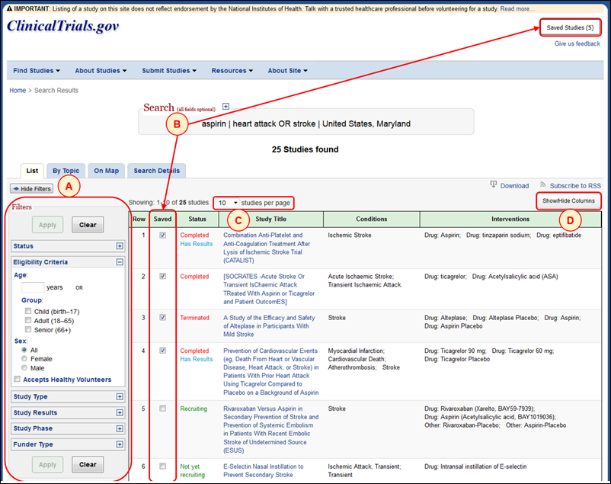Screen dimensions: 611x484
Task: Select the Female sex radio button
Action: coord(24,359)
